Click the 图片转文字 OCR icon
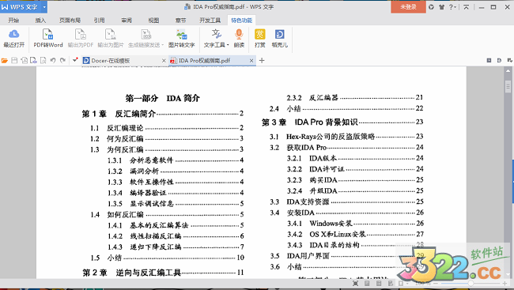Image resolution: width=514 pixels, height=290 pixels. click(x=182, y=34)
